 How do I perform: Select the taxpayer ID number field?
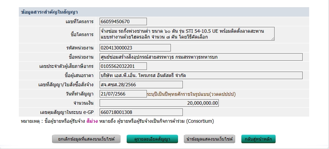pyautogui.click(x=123, y=66)
